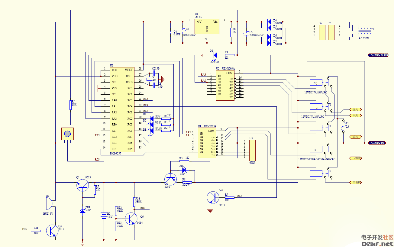The width and height of the screenshot is (394, 247).
Task: Select transistor Q6 9014 symbol
Action: click(x=131, y=218)
